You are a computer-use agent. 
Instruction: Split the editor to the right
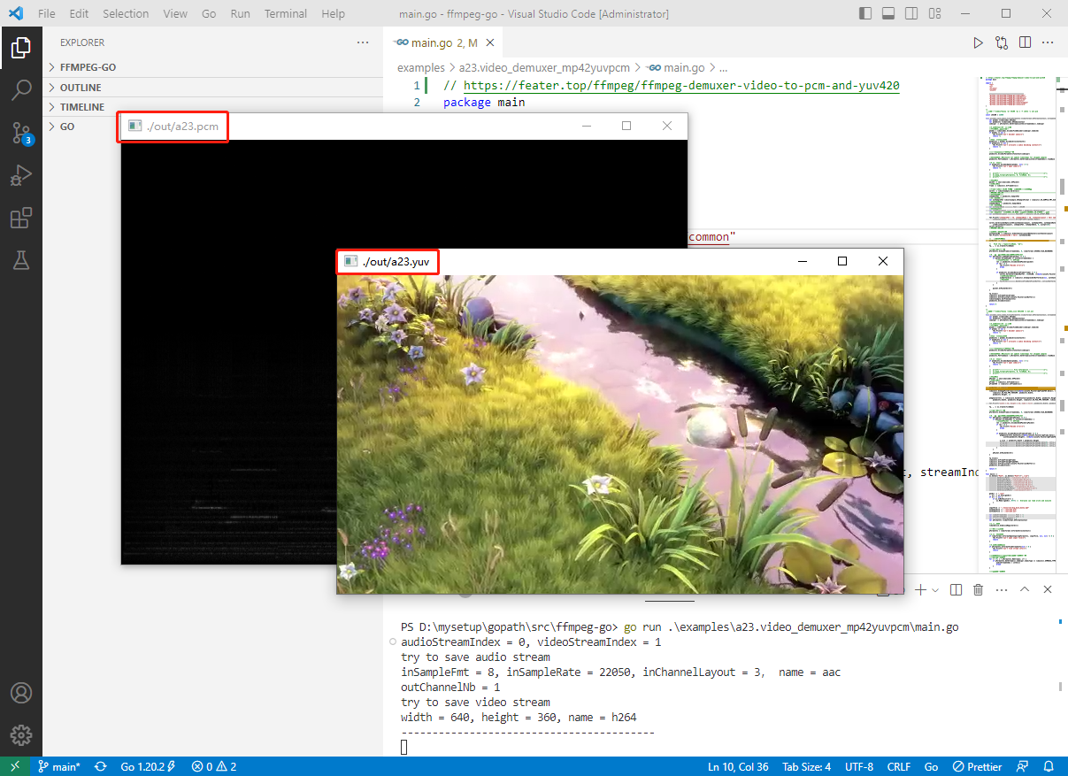click(x=1025, y=42)
